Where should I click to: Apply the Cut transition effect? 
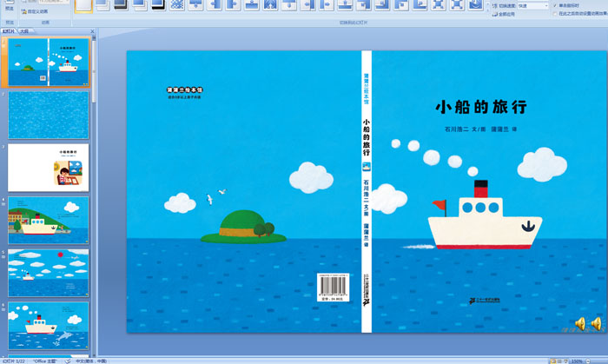[140, 4]
